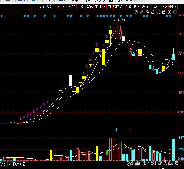Toggle the eye visibility icon
The width and height of the screenshot is (184, 169).
click(147, 12)
